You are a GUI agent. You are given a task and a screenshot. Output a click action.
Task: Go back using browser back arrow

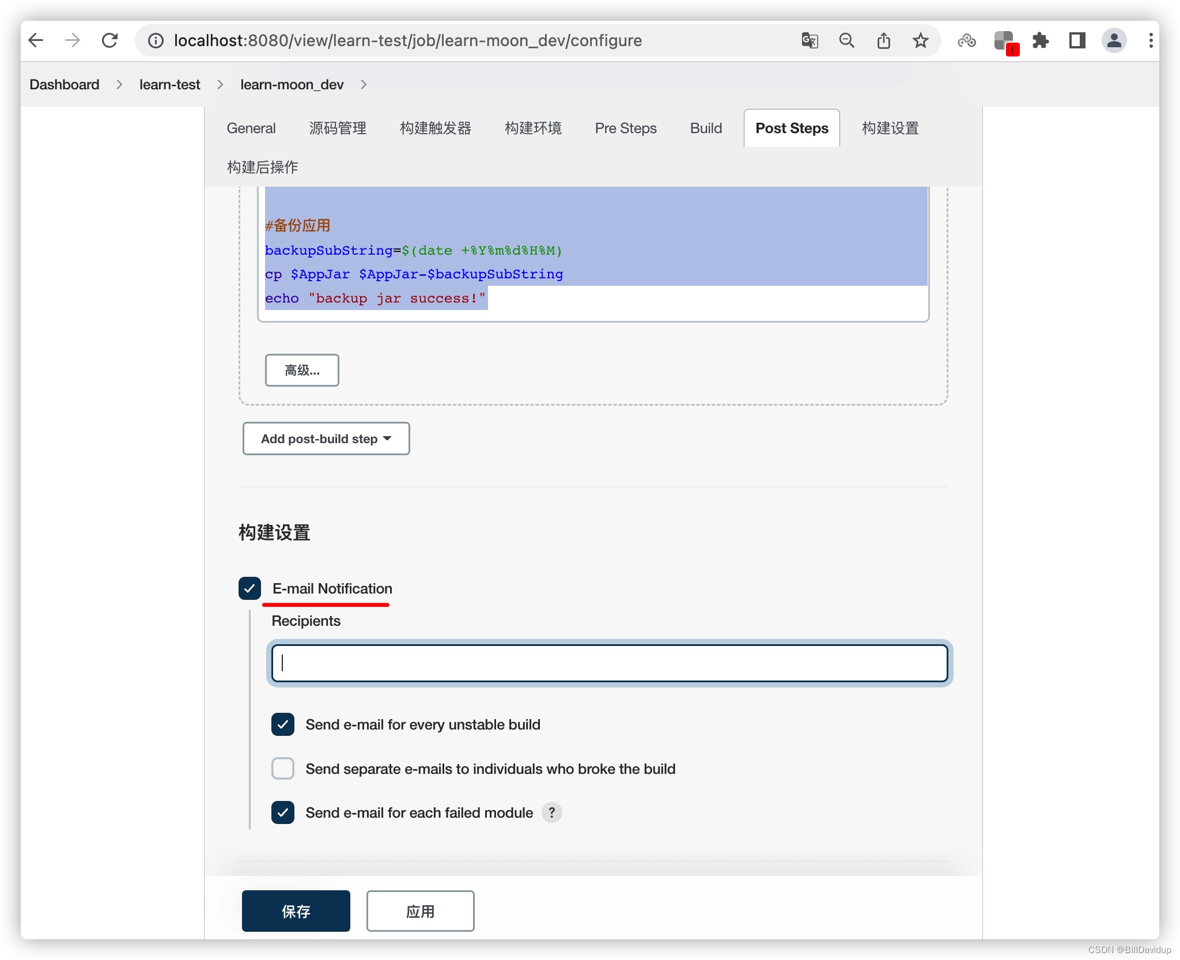(x=36, y=40)
